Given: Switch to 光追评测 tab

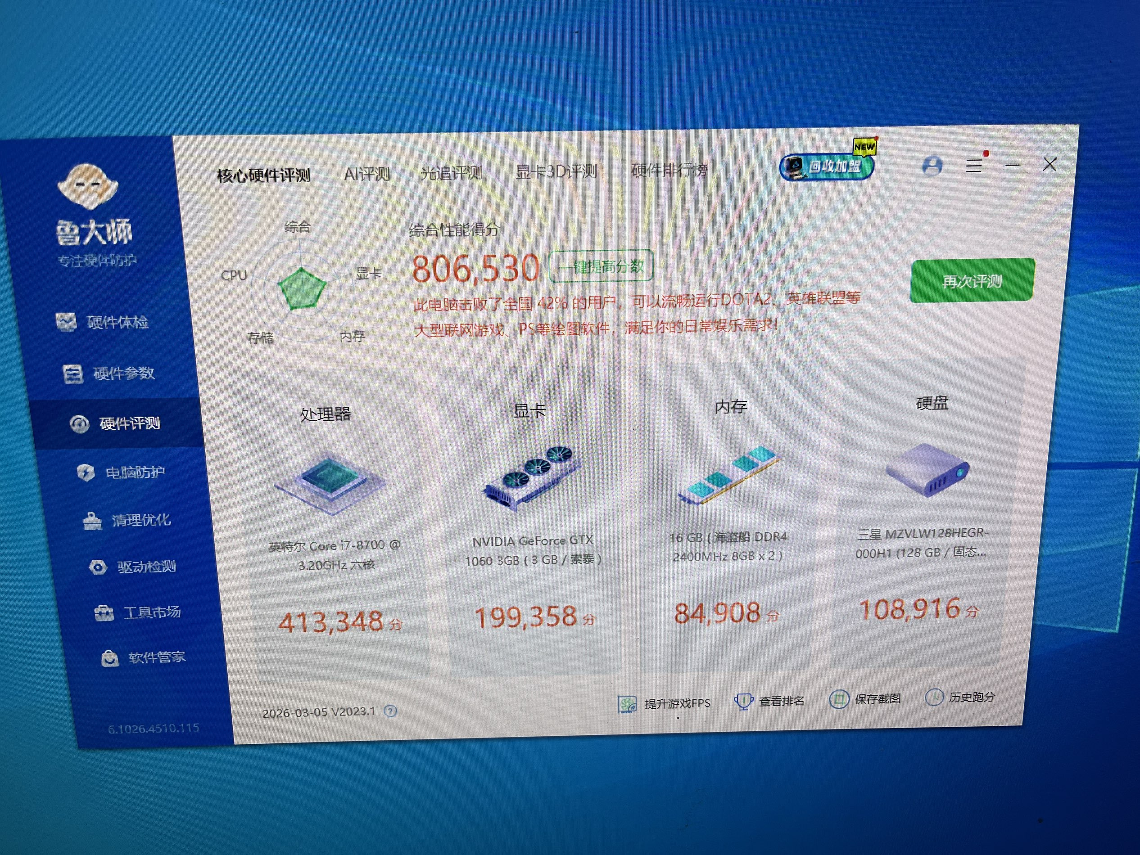Looking at the screenshot, I should tap(451, 173).
